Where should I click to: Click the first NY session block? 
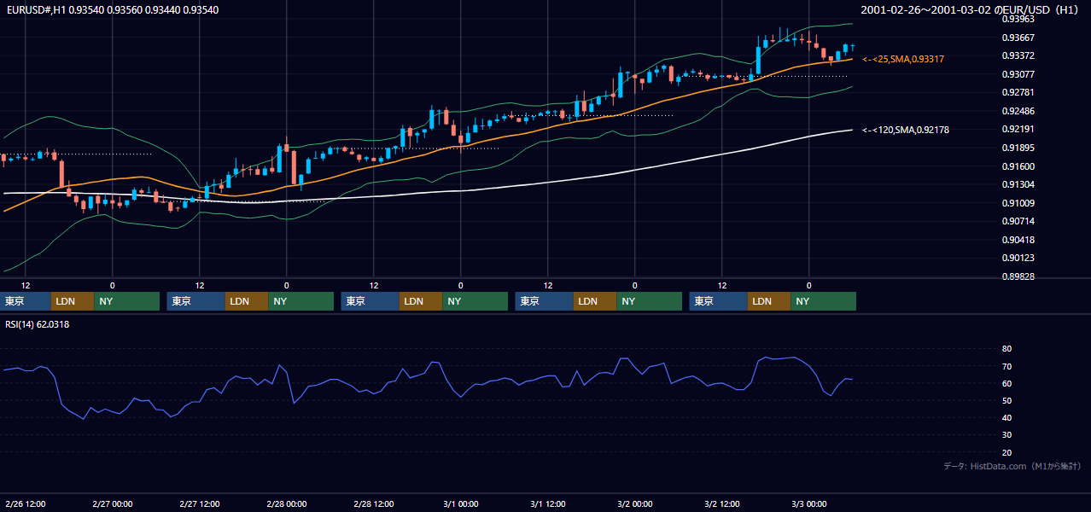(126, 301)
